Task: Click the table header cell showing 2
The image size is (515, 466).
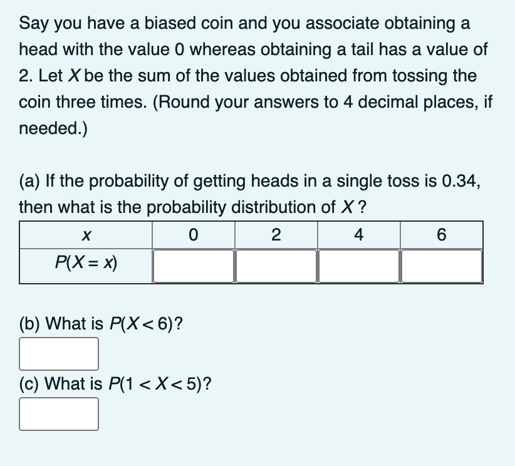Action: [276, 235]
